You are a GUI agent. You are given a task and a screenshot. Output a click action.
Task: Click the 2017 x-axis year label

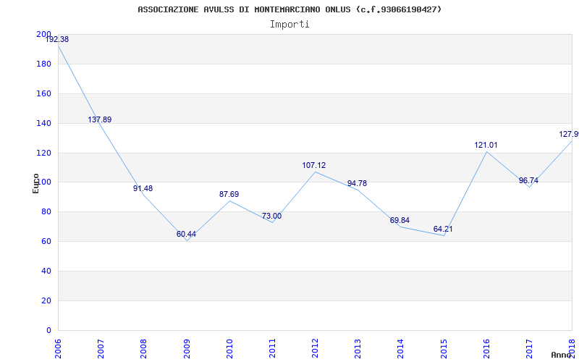click(x=529, y=348)
